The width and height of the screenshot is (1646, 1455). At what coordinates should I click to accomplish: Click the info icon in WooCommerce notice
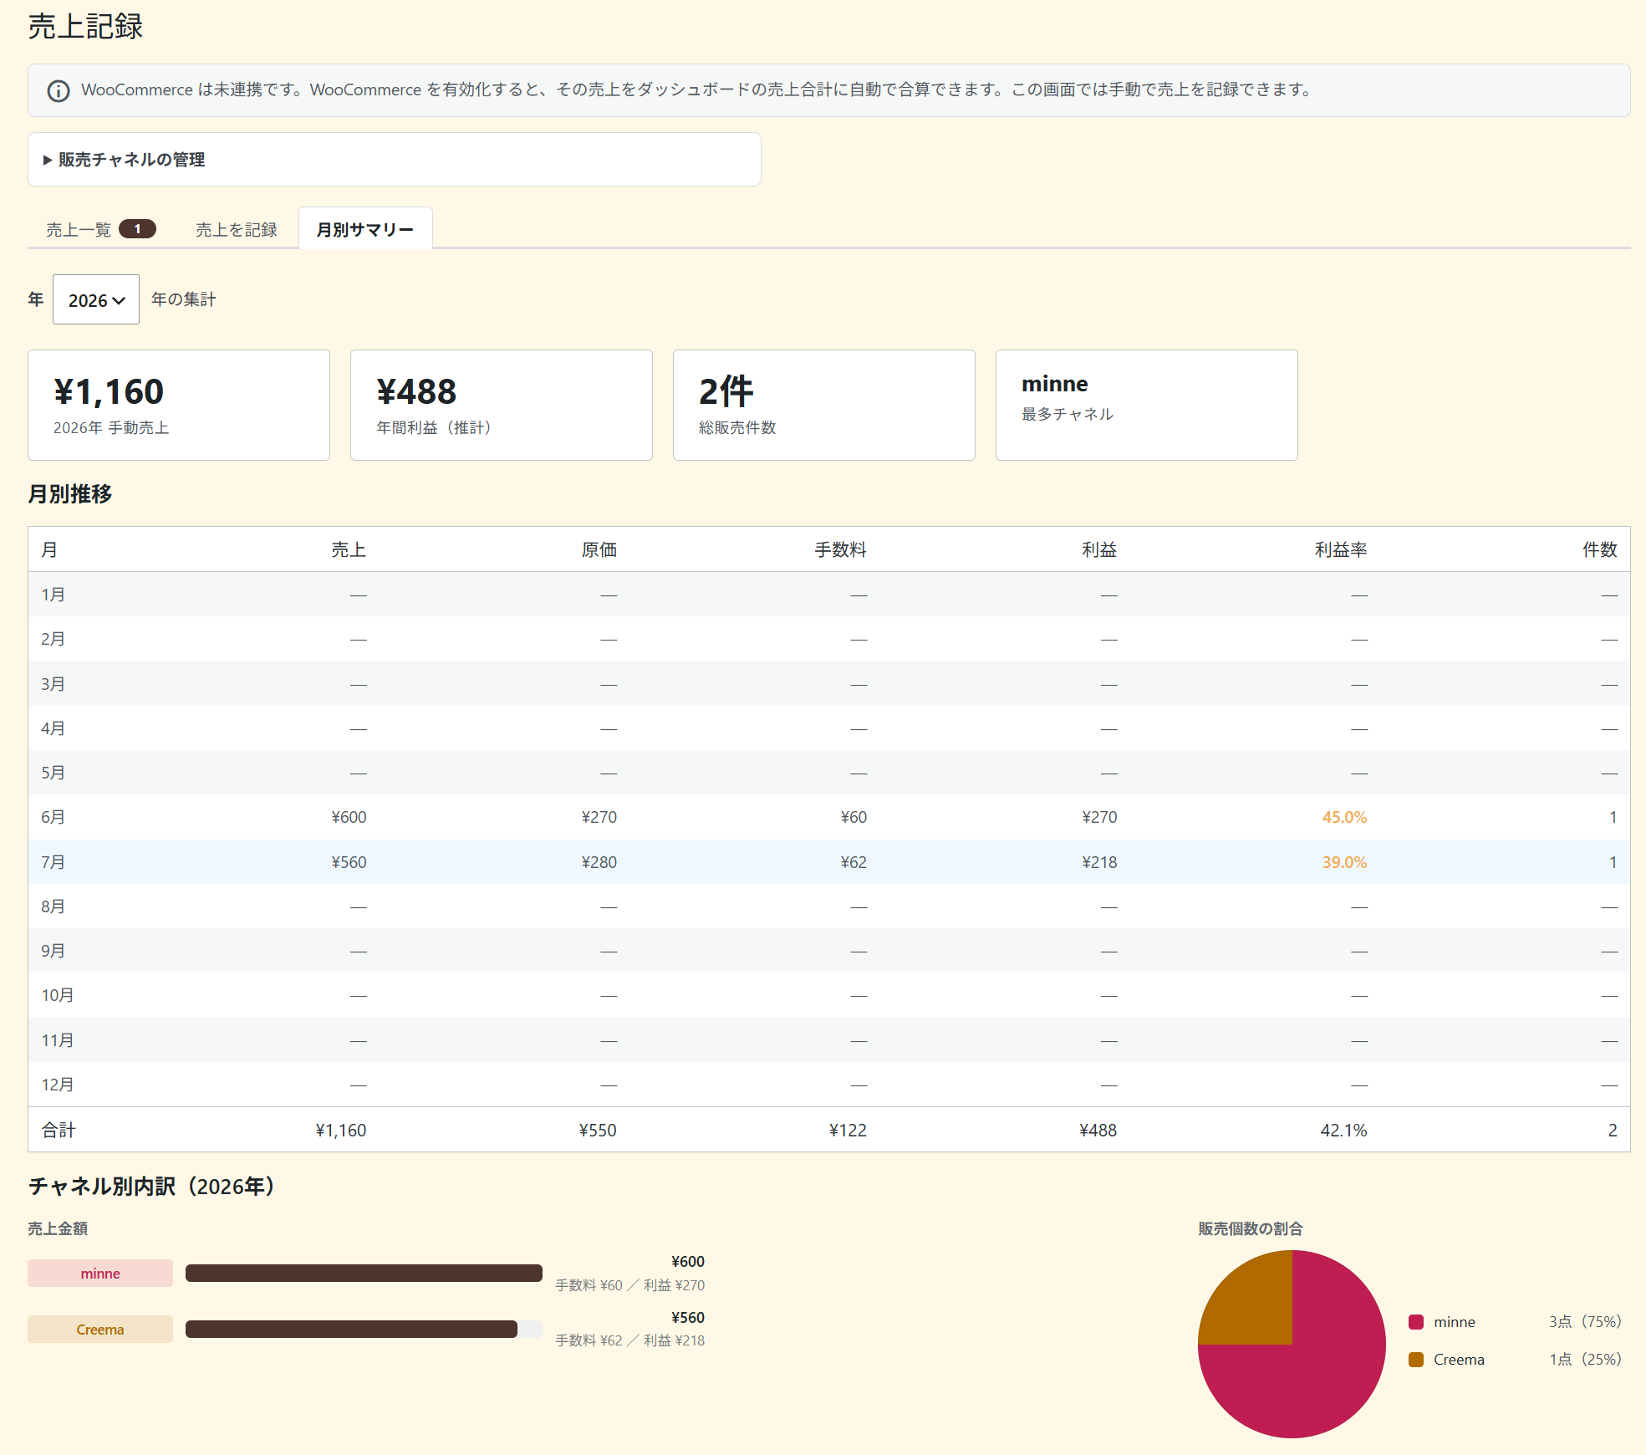[x=58, y=90]
